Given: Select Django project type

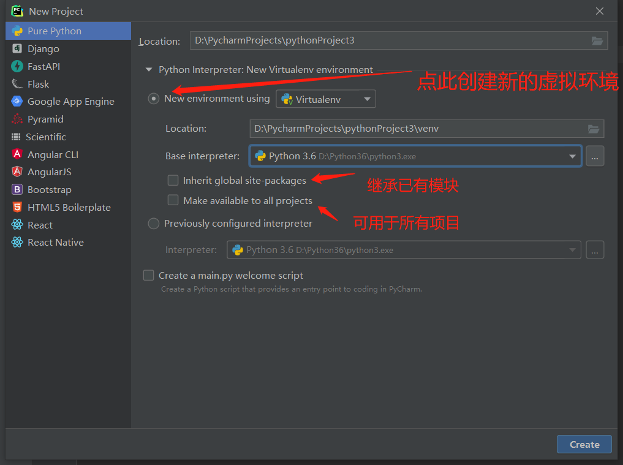Looking at the screenshot, I should [x=69, y=48].
